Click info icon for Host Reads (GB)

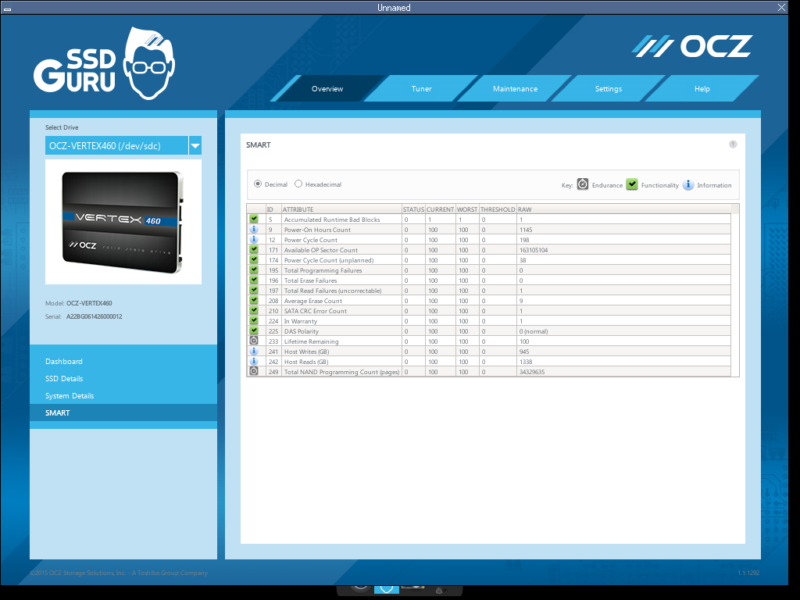[x=254, y=361]
